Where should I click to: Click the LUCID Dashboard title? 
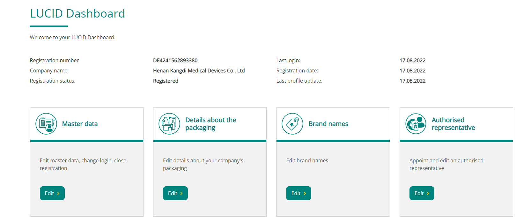(x=77, y=13)
